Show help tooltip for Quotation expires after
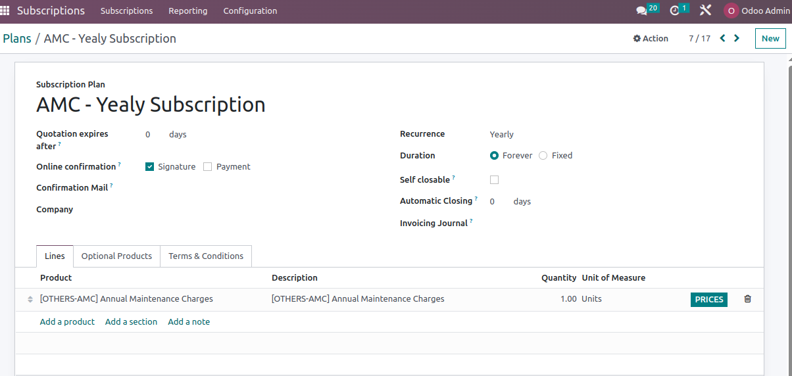The image size is (792, 376). pyautogui.click(x=59, y=144)
